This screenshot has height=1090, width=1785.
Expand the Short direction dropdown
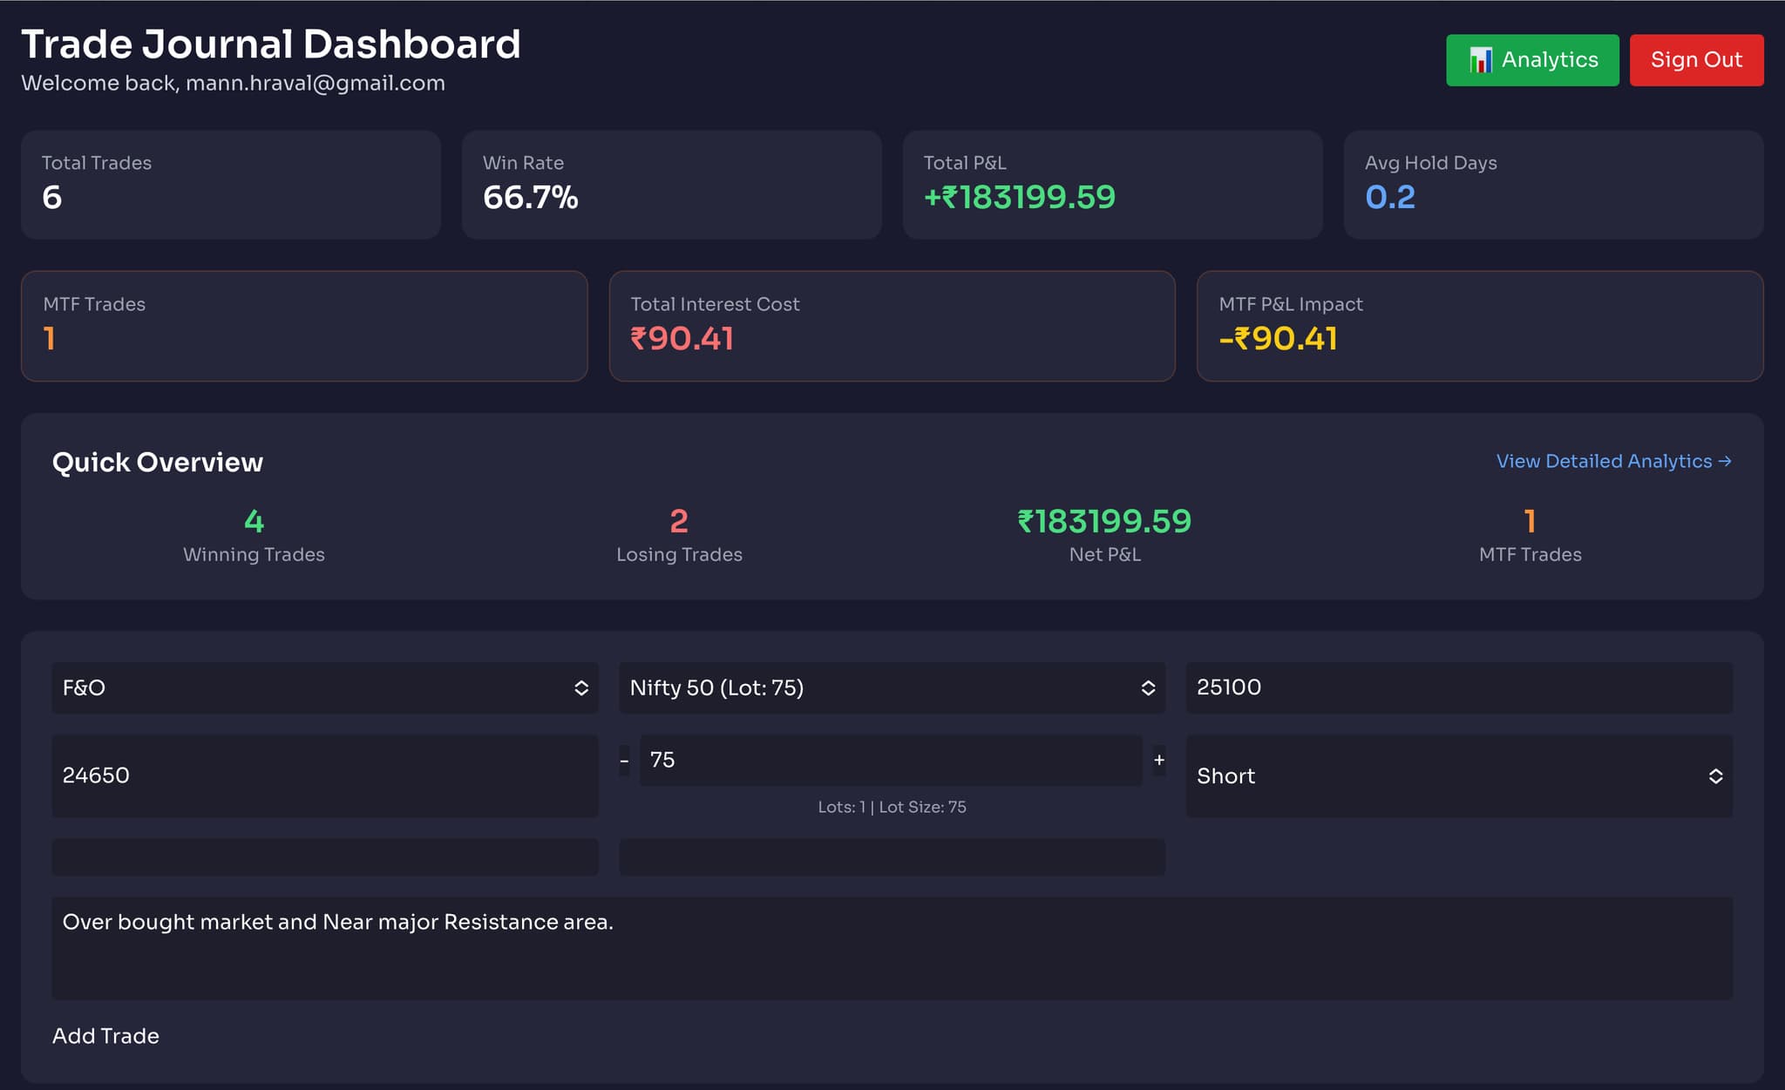[x=1458, y=775]
